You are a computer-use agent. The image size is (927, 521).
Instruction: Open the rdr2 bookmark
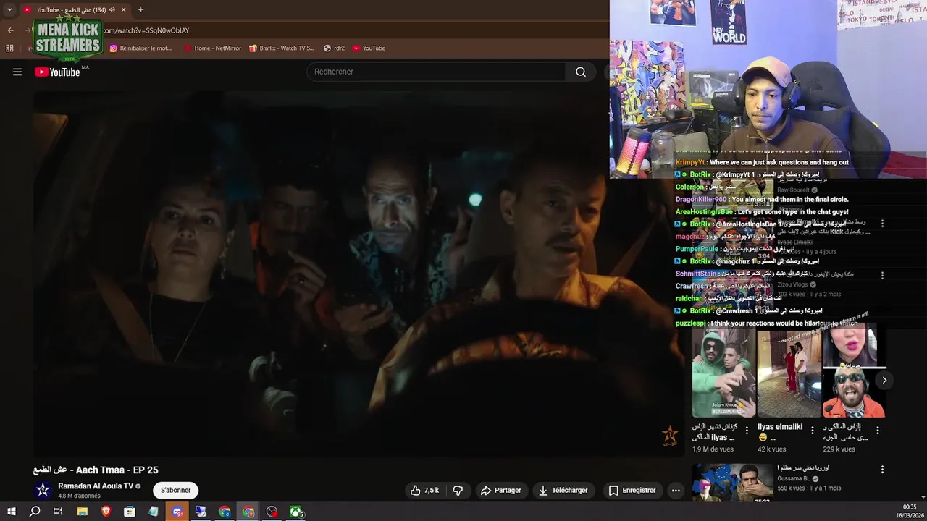(334, 48)
